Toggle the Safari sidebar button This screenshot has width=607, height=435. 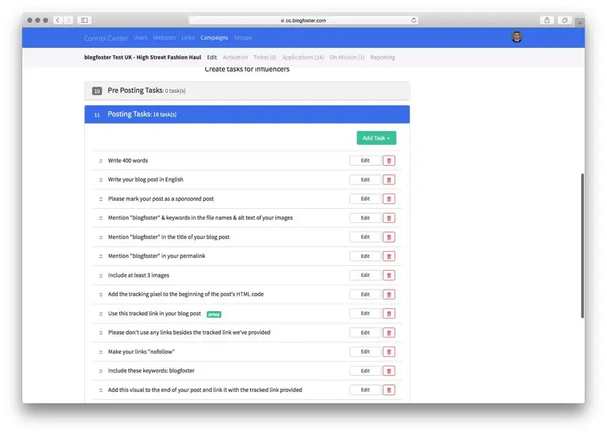pyautogui.click(x=84, y=20)
